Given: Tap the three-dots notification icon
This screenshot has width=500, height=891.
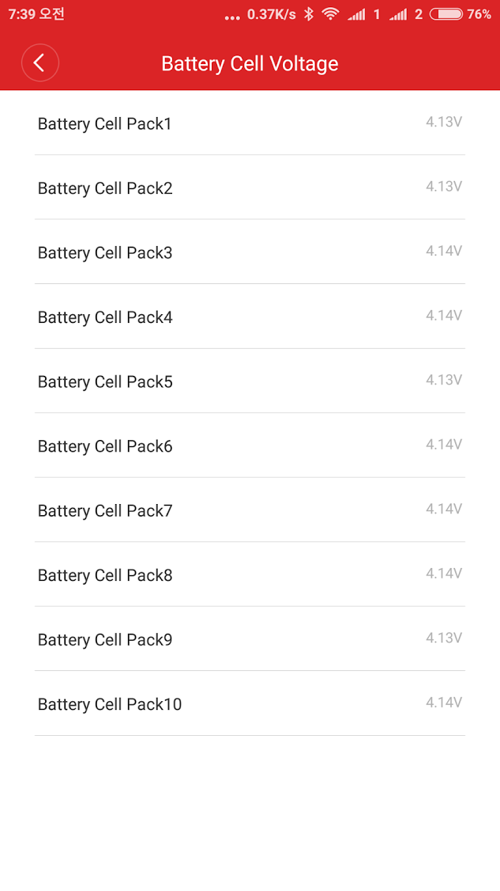Looking at the screenshot, I should click(x=232, y=17).
